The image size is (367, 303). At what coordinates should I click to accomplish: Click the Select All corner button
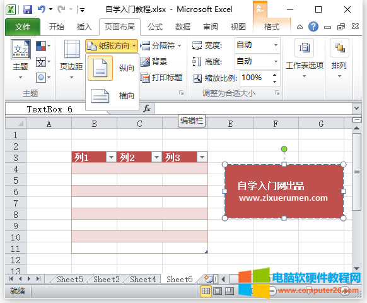click(x=16, y=123)
